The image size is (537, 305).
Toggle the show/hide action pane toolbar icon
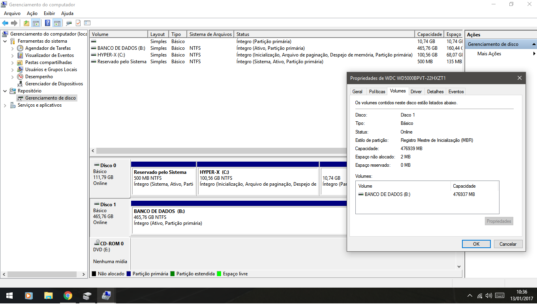click(57, 23)
